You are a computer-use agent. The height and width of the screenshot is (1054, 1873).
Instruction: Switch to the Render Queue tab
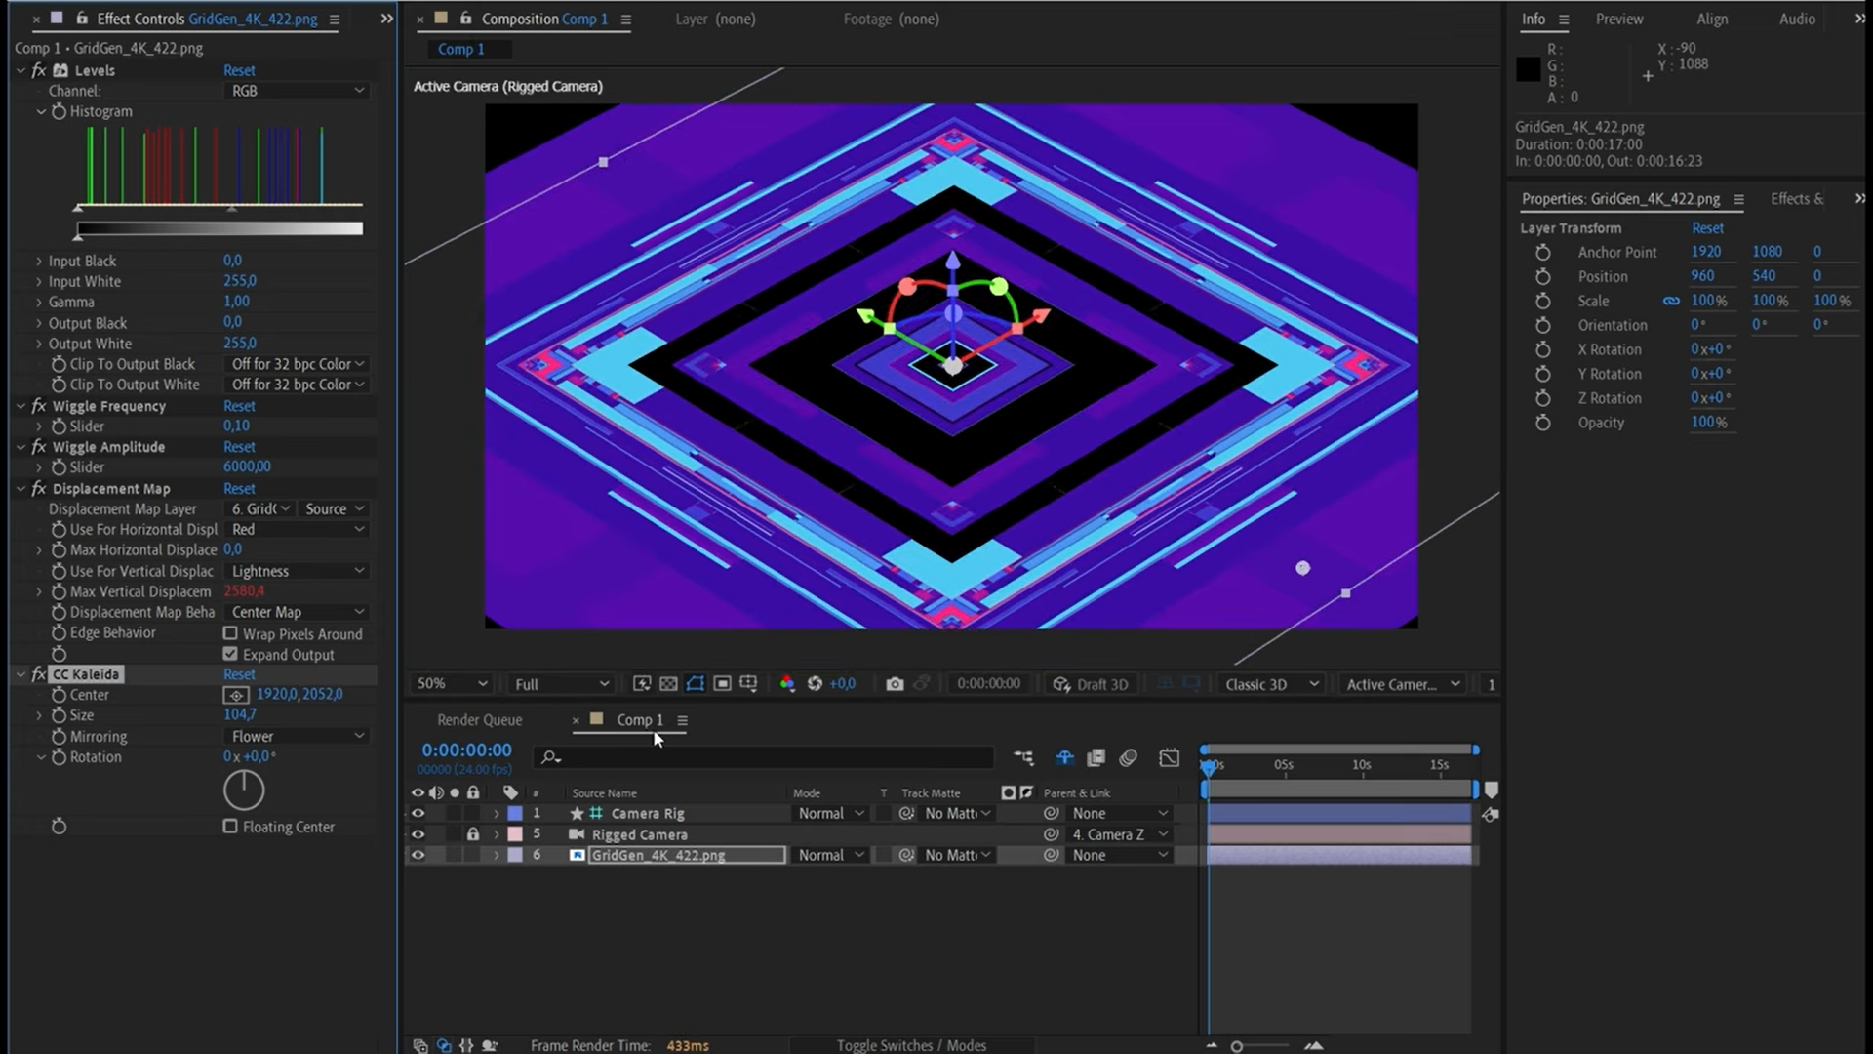479,720
